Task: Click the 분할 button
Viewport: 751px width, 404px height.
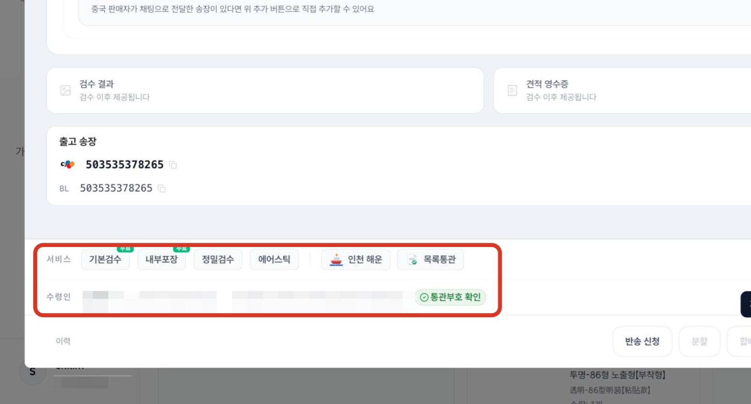Action: point(700,341)
